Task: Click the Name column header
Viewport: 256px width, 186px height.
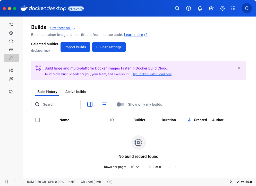Action: tap(64, 120)
